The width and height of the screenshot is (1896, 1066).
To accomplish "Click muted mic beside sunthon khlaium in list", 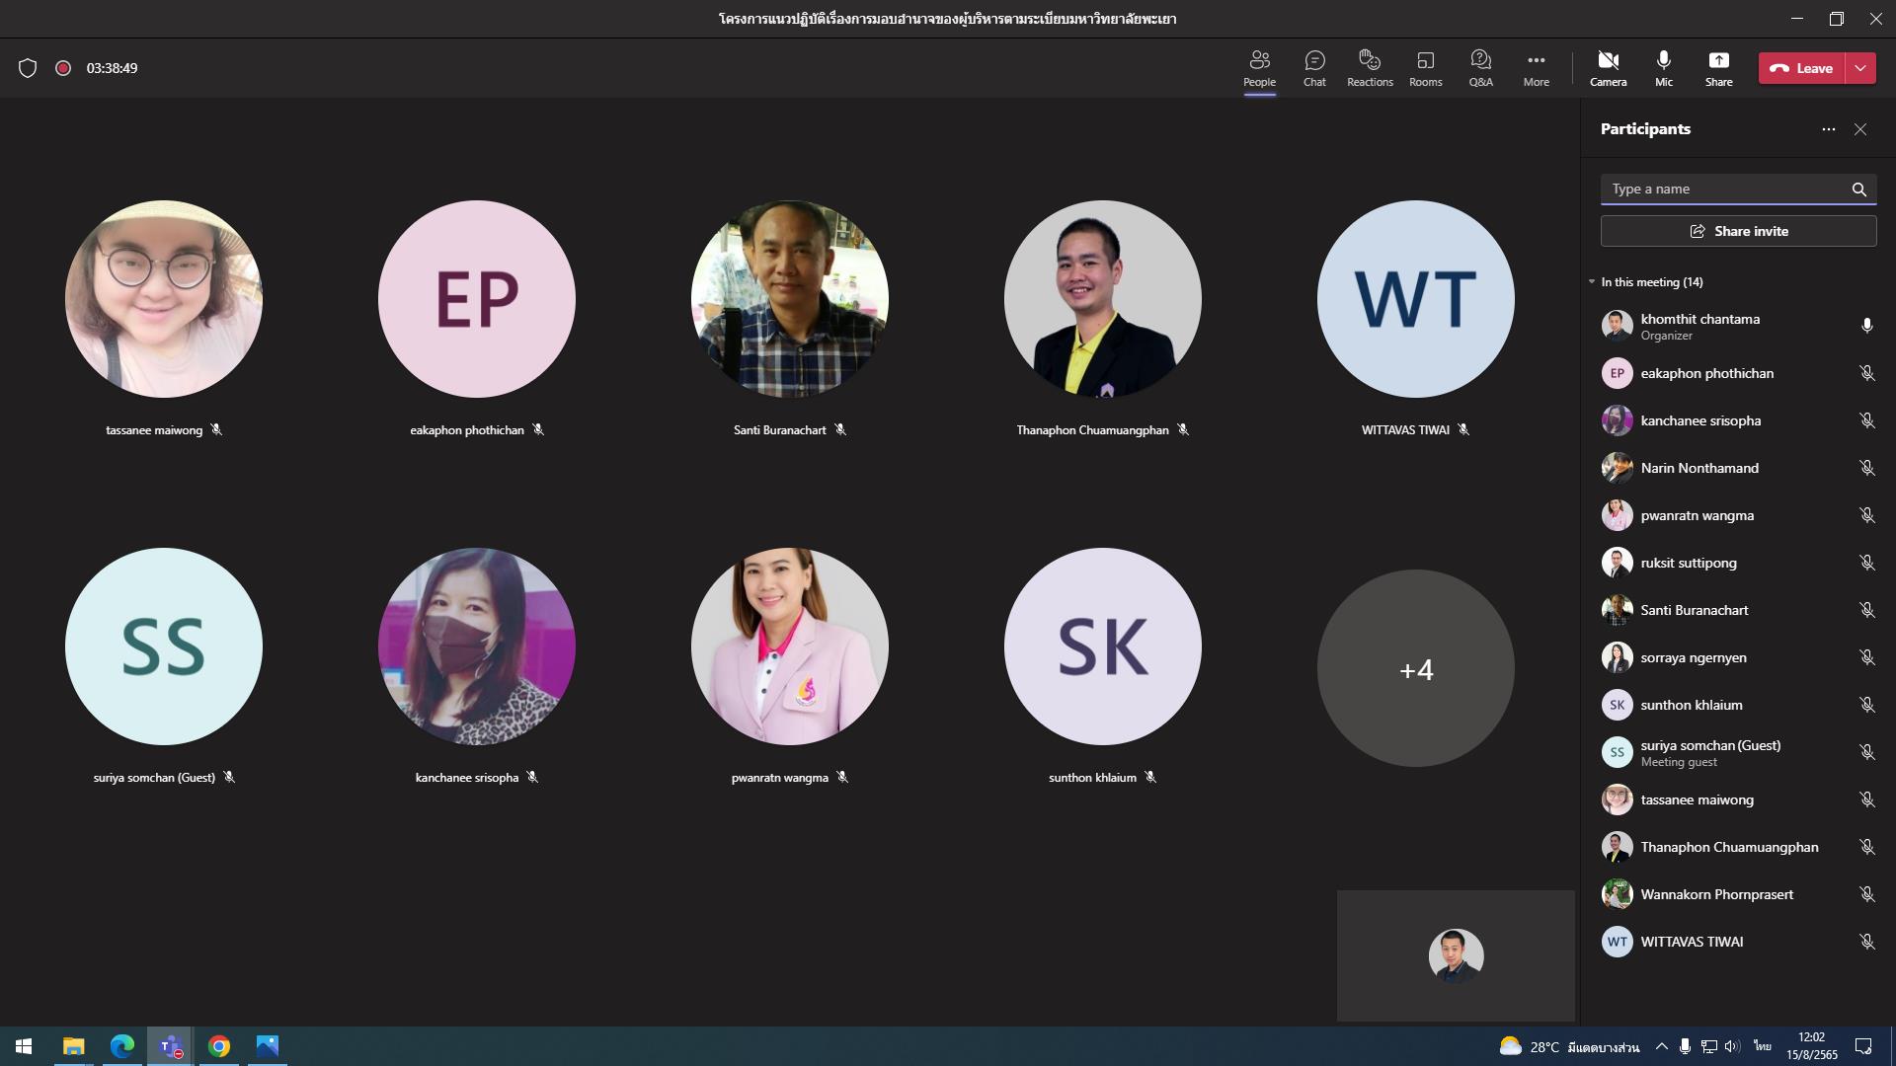I will [1866, 705].
